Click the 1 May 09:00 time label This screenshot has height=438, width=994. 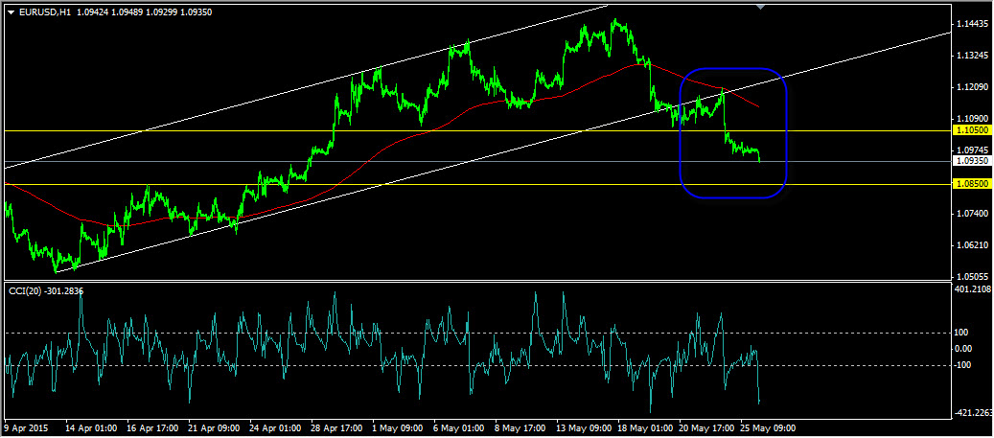[398, 427]
